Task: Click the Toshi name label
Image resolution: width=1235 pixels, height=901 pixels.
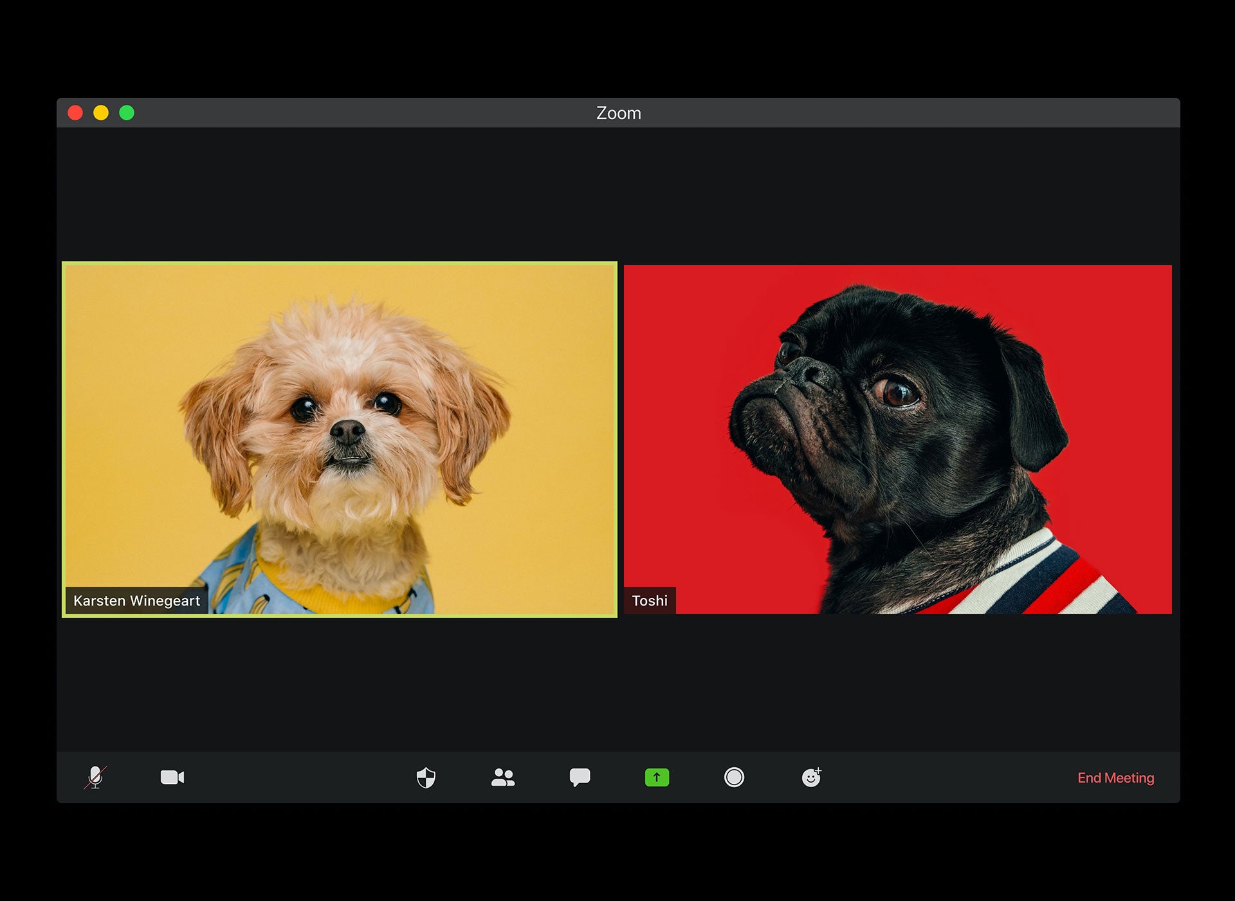Action: coord(650,600)
